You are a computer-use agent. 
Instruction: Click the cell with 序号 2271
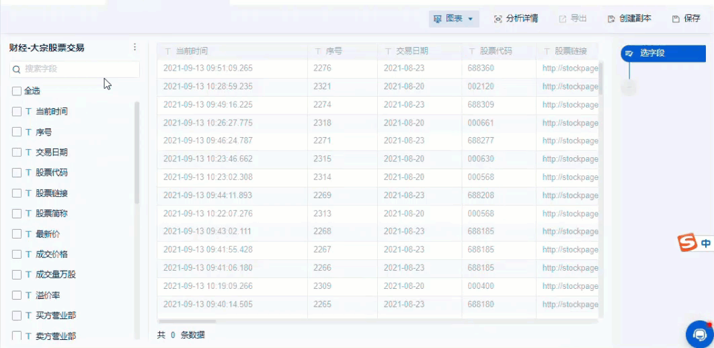(342, 141)
